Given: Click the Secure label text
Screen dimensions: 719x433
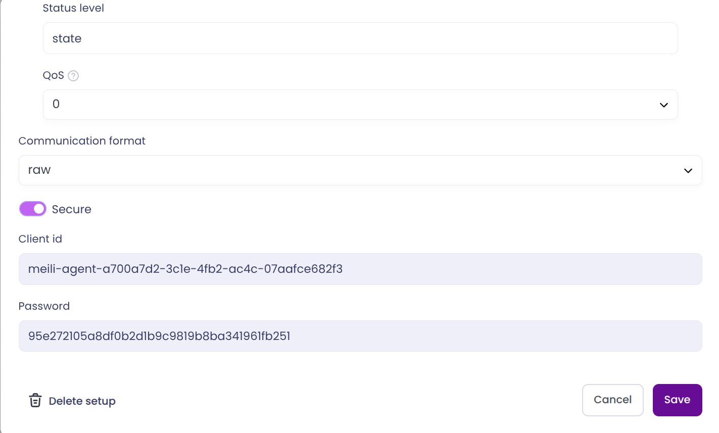Looking at the screenshot, I should pos(71,209).
